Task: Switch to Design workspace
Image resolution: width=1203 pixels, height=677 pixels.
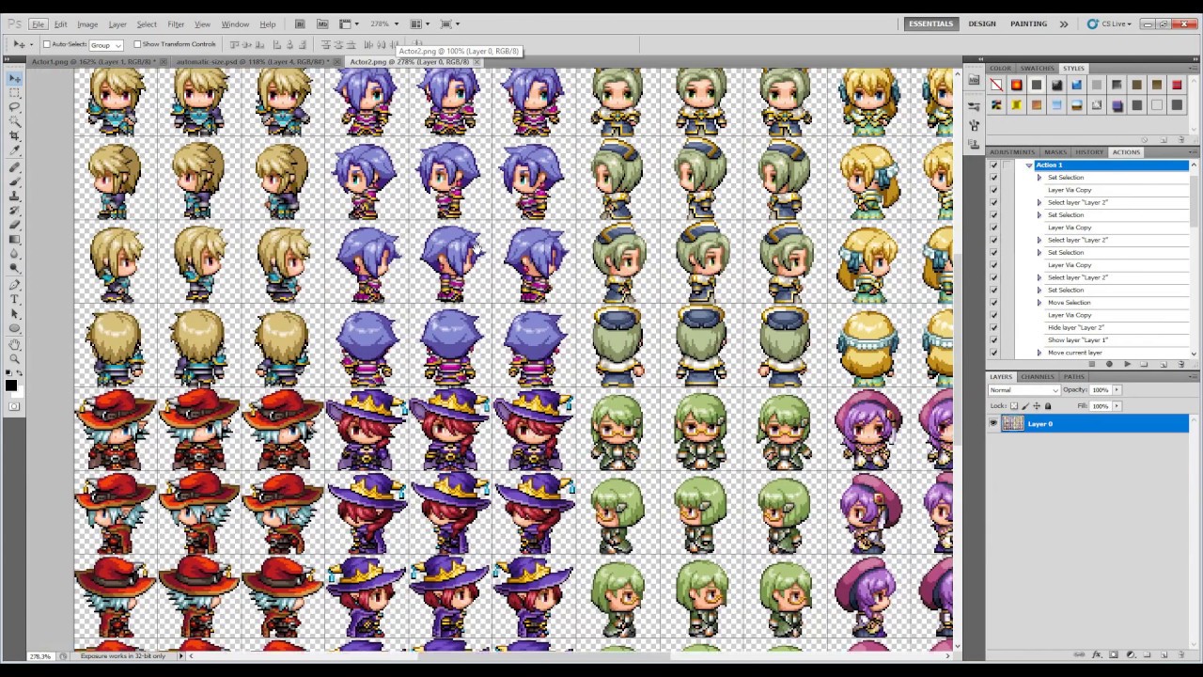Action: coord(981,24)
